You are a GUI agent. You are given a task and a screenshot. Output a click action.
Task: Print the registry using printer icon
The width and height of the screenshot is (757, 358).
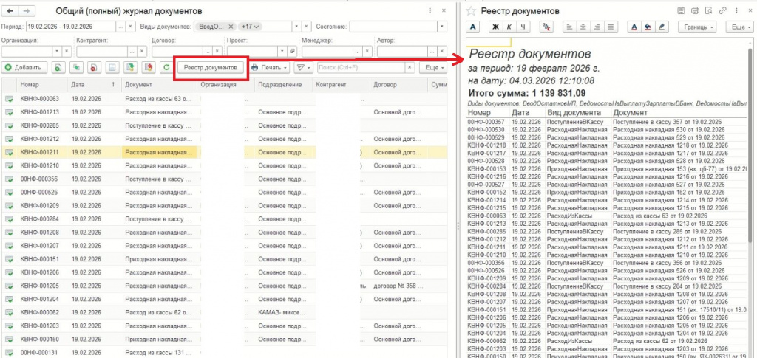[695, 10]
